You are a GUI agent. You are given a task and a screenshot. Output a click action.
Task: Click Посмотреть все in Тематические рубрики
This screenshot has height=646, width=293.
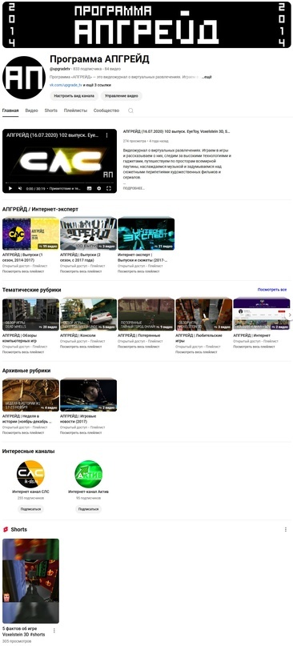[272, 290]
